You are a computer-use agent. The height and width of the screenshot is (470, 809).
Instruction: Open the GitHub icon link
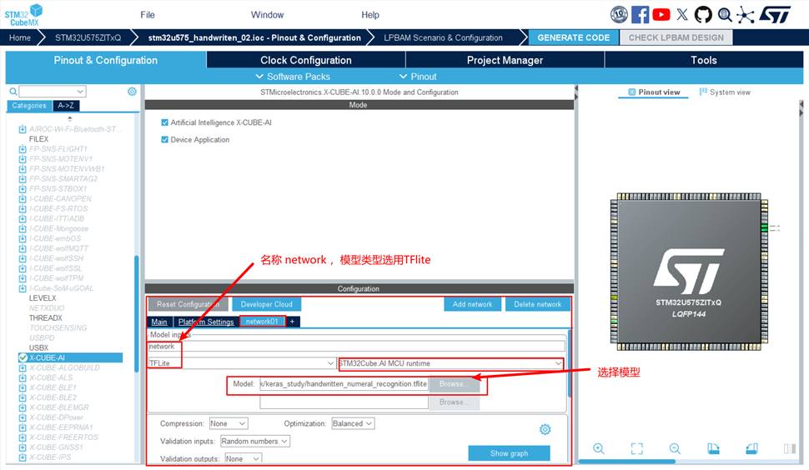tap(703, 14)
